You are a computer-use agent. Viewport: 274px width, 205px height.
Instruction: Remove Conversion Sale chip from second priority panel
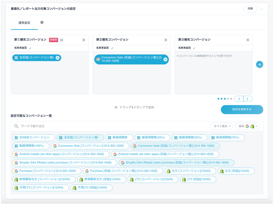(165, 59)
